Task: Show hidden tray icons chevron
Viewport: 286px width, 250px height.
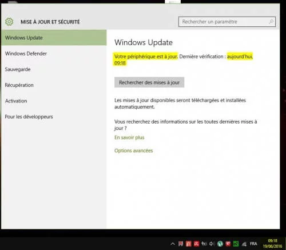Action: click(173, 244)
